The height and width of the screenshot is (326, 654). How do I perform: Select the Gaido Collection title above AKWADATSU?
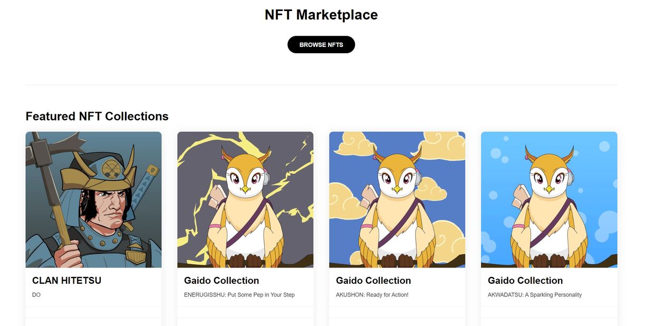tap(525, 281)
